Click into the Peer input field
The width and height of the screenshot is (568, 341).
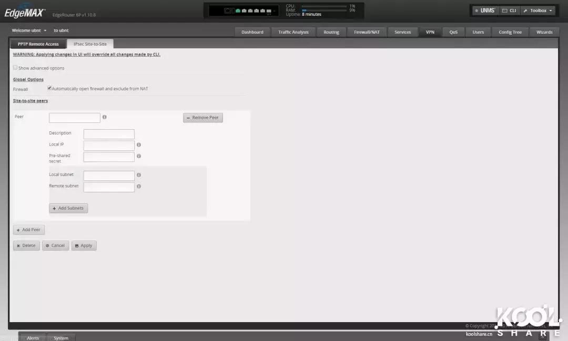(75, 118)
